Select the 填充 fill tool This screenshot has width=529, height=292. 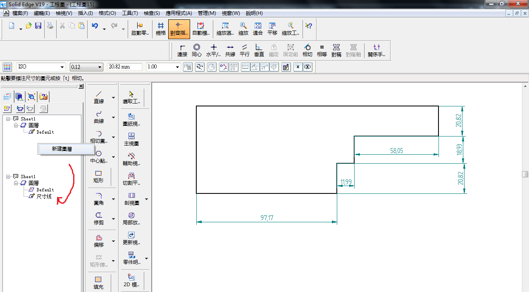pyautogui.click(x=98, y=283)
